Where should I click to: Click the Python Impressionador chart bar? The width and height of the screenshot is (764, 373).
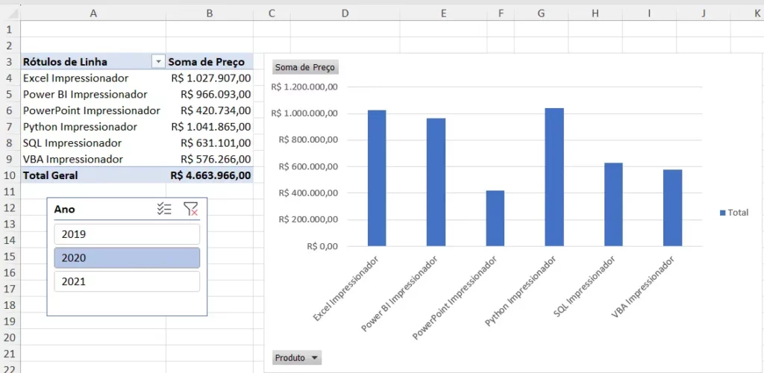click(554, 177)
